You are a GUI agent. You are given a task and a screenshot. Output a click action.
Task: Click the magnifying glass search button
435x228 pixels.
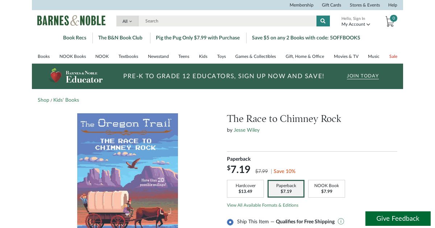tap(323, 21)
